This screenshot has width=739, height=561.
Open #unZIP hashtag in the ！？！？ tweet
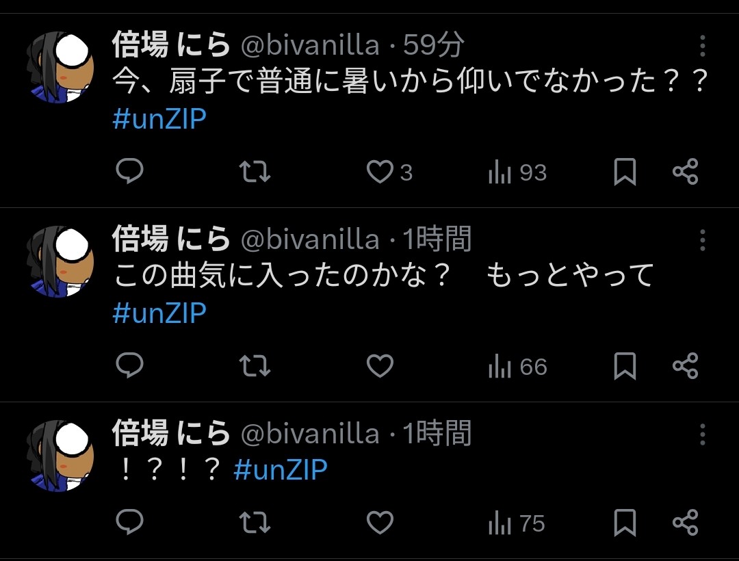[x=281, y=470]
